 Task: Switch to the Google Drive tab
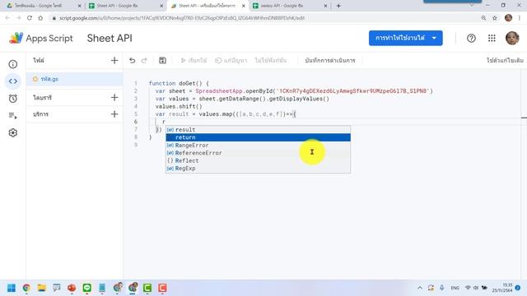click(x=44, y=6)
